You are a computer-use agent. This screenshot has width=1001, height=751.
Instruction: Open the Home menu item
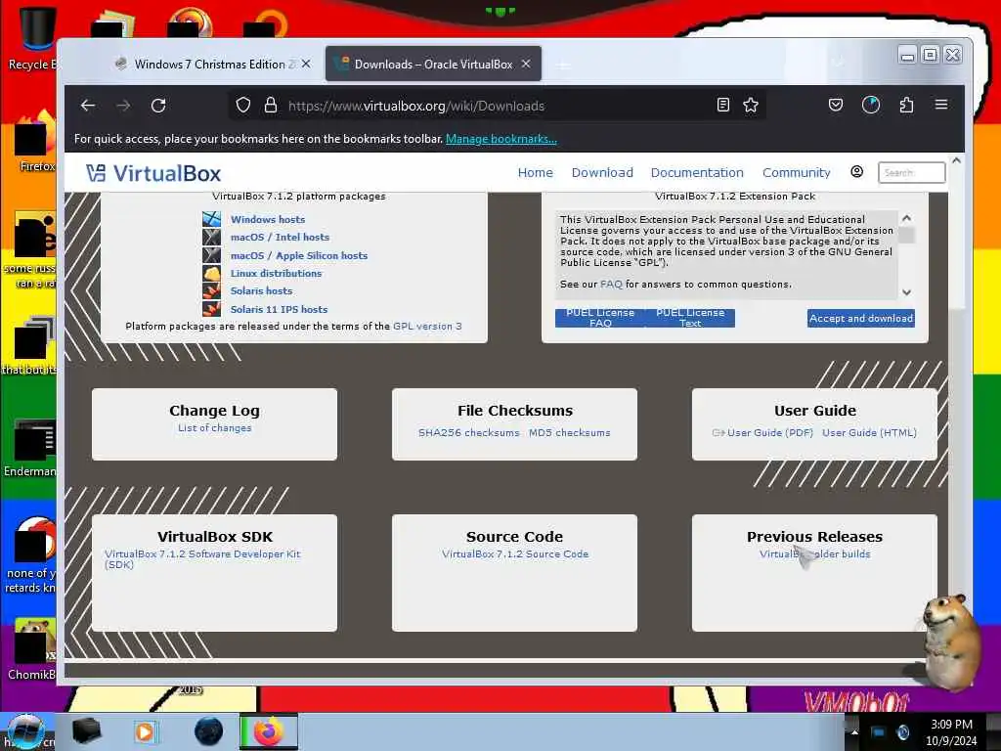[x=535, y=172]
